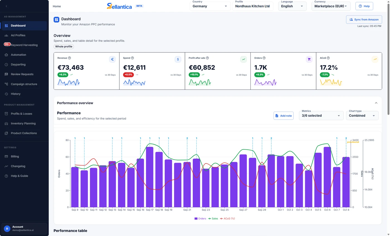The image size is (390, 236).
Task: Click the Review Requests icon
Action: click(x=6, y=74)
